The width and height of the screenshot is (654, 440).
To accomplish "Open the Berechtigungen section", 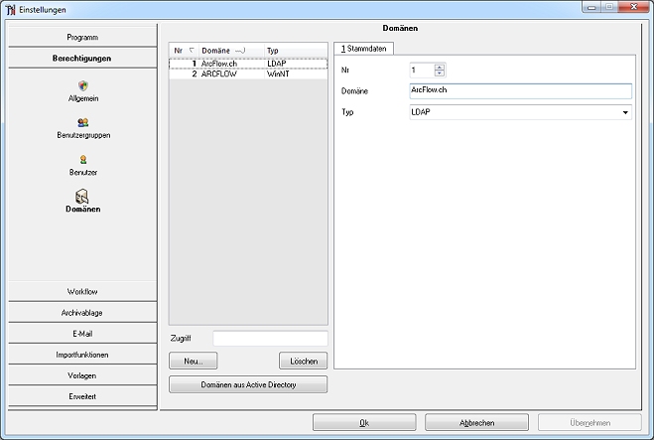I will tap(82, 58).
